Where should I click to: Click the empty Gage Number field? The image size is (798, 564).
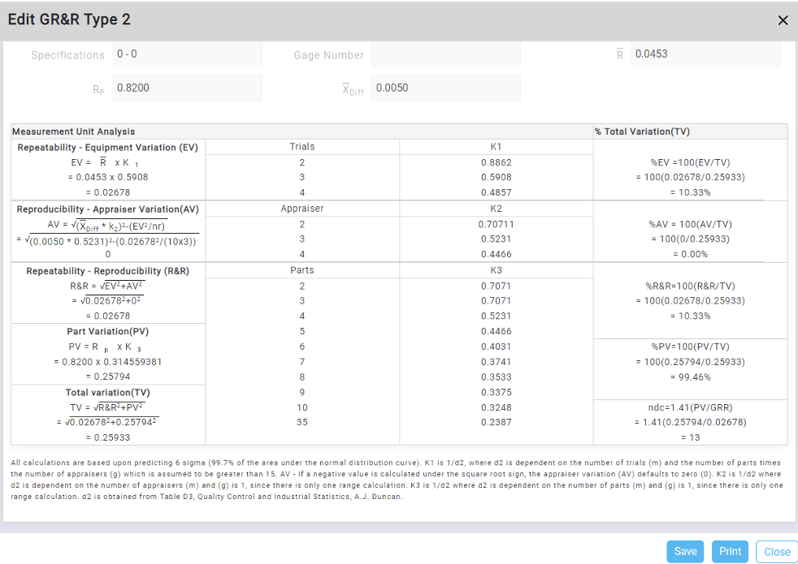pos(445,54)
